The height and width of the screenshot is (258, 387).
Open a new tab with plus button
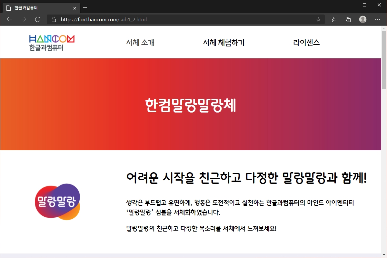point(85,7)
